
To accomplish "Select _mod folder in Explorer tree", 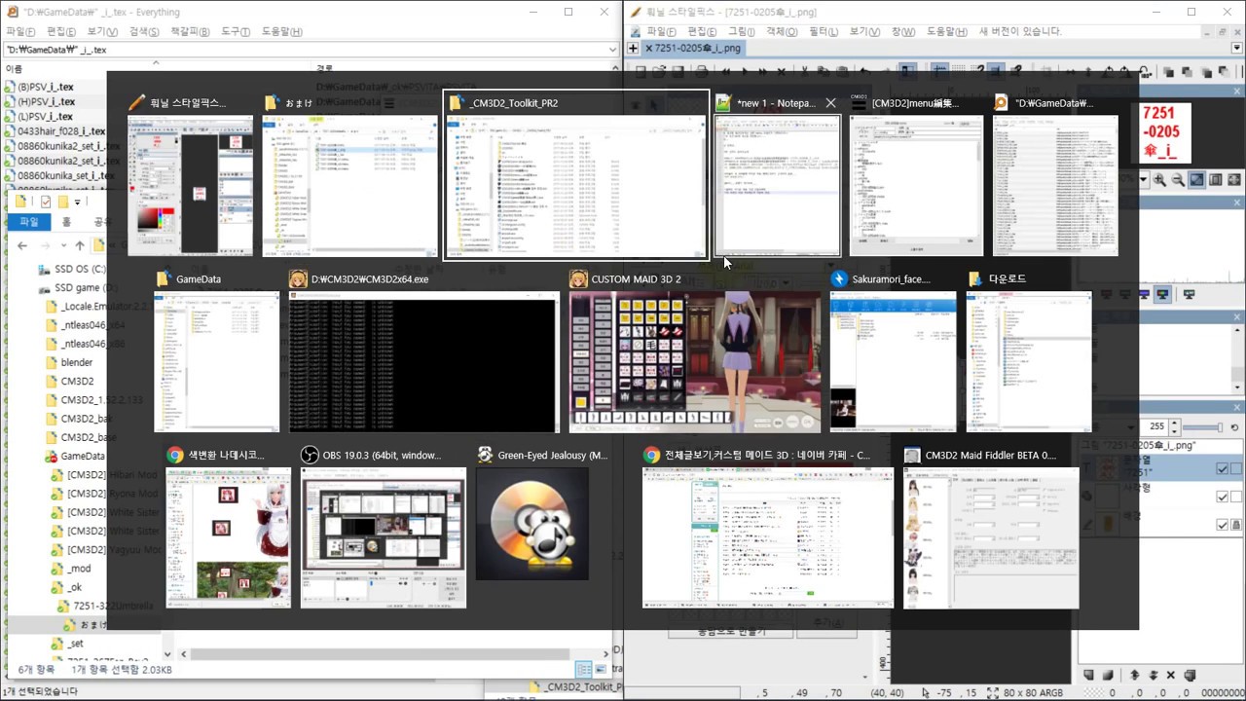I will (71, 569).
